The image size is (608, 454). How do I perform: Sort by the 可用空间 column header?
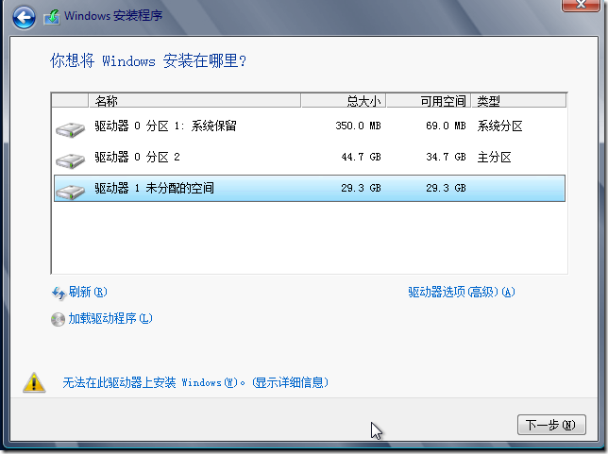[429, 101]
